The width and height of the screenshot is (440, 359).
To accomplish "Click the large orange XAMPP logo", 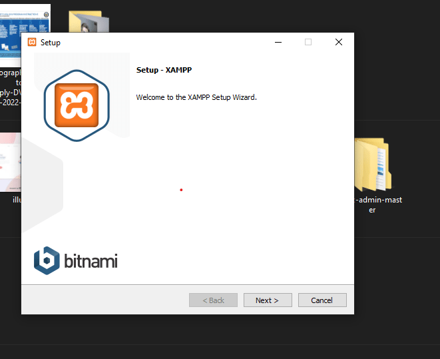I will click(x=77, y=105).
